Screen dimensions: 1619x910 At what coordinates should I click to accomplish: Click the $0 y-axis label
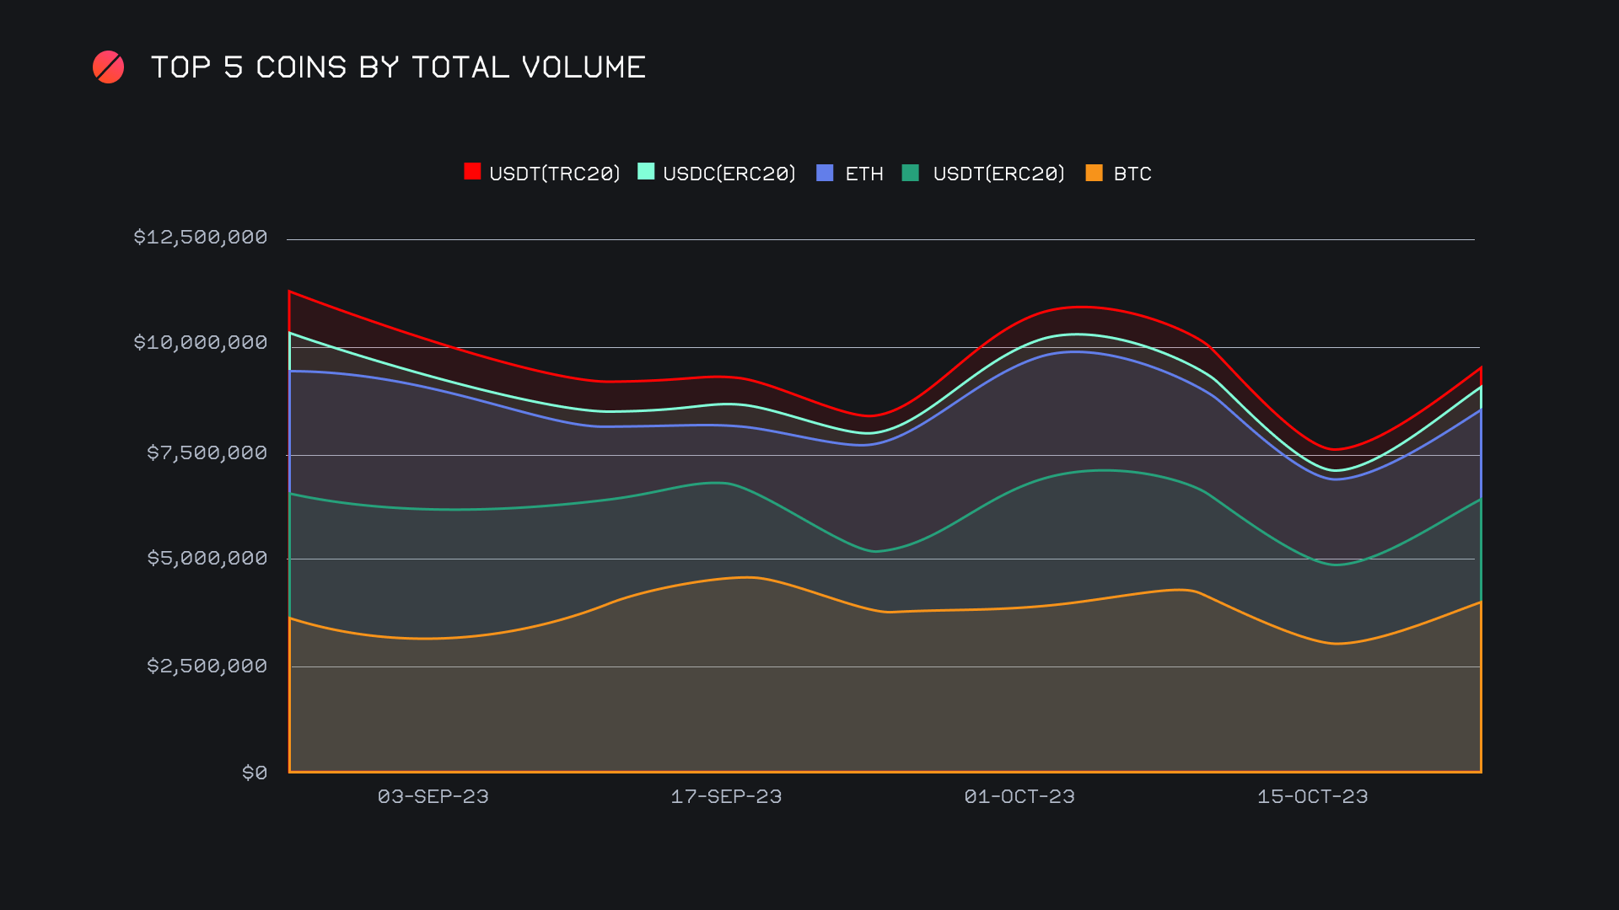click(255, 773)
